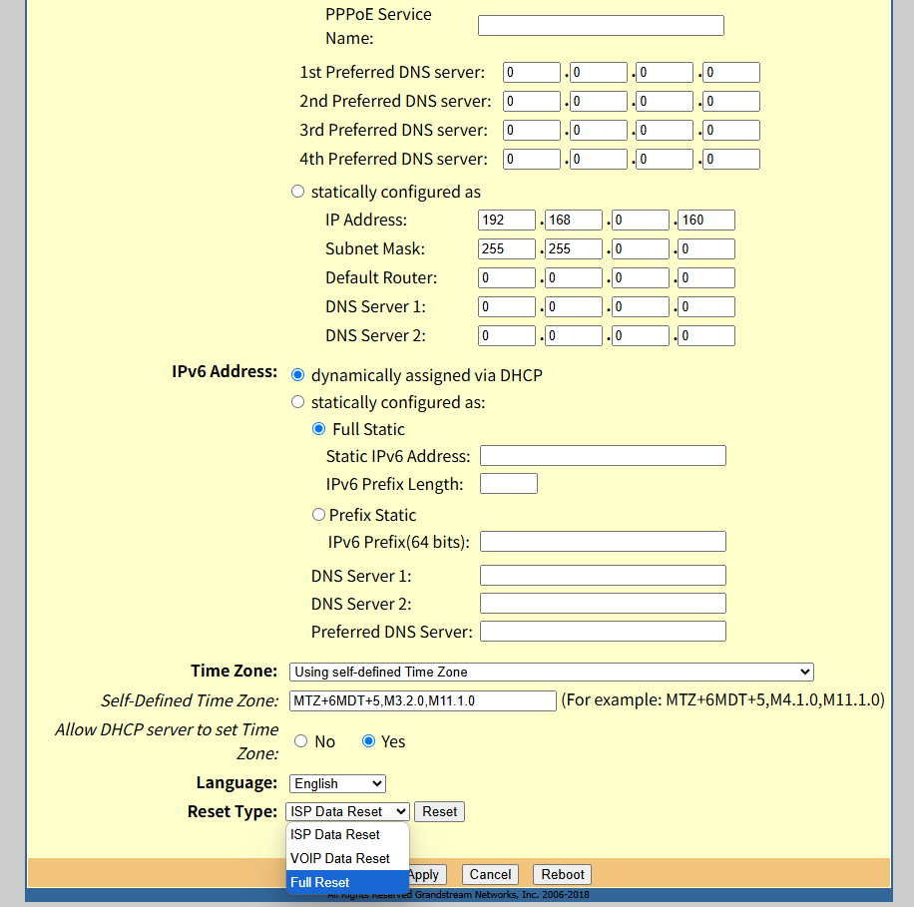Collapse the Reset Type dropdown
The image size is (914, 907).
click(347, 811)
